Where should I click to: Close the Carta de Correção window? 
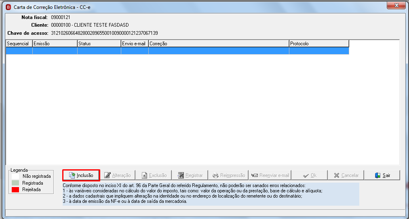tap(396, 5)
